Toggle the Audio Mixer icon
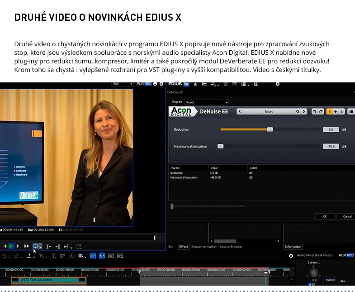Screen dimensions: 355x292 click(102, 256)
